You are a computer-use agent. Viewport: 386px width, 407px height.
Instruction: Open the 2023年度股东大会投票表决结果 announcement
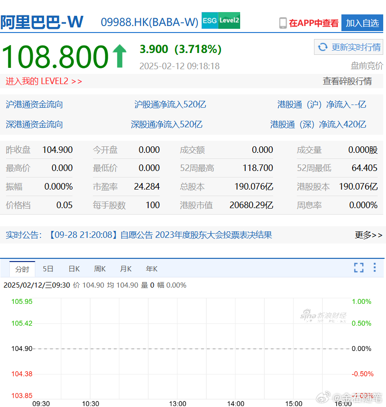click(x=213, y=235)
